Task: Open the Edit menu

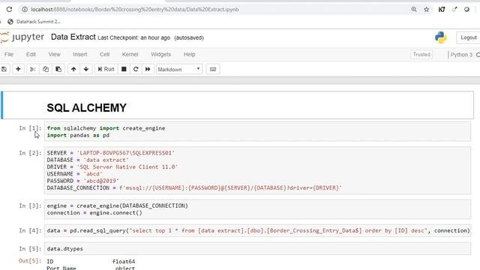Action: [x=31, y=55]
